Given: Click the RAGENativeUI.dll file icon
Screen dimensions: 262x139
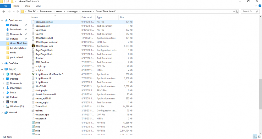Looking at the screenshot, I should [x=33, y=38].
